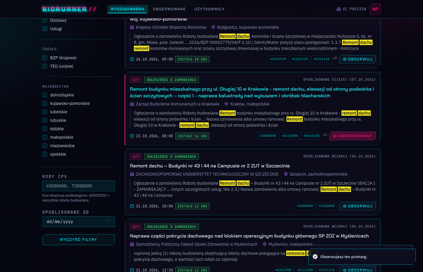This screenshot has width=423, height=272.
Task: Enable the BZP (krajowe) source filter
Action: point(45,58)
